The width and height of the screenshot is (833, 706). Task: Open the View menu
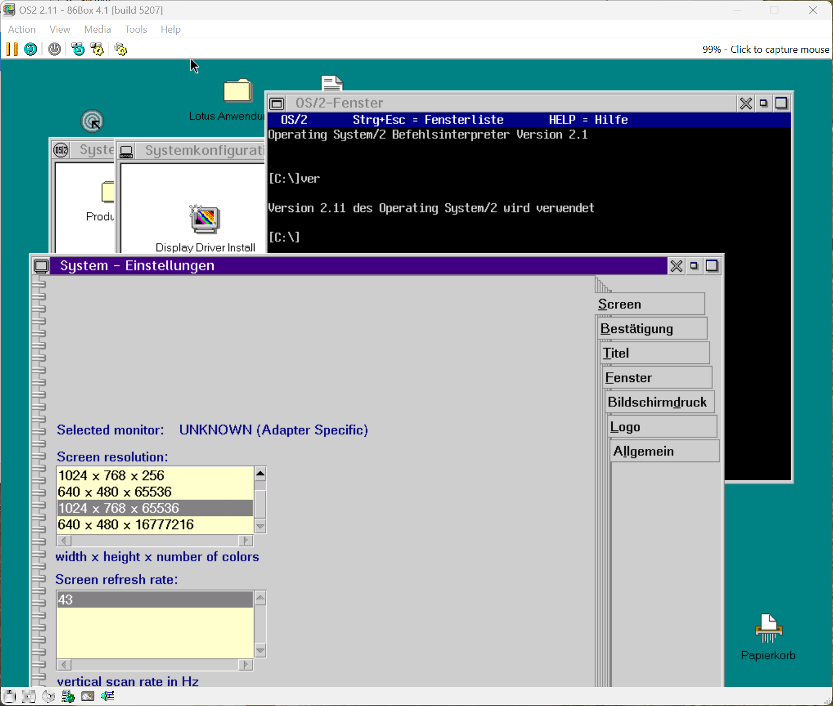click(60, 29)
